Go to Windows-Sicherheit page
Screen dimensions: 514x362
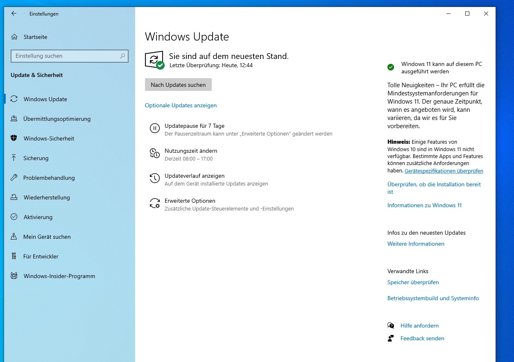click(70, 138)
